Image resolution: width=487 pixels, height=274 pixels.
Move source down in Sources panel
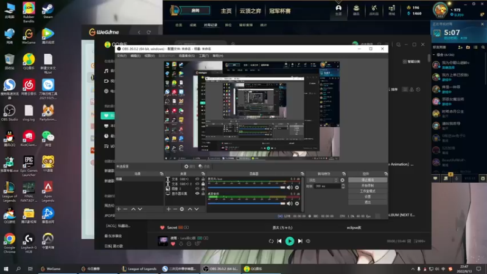point(197,209)
